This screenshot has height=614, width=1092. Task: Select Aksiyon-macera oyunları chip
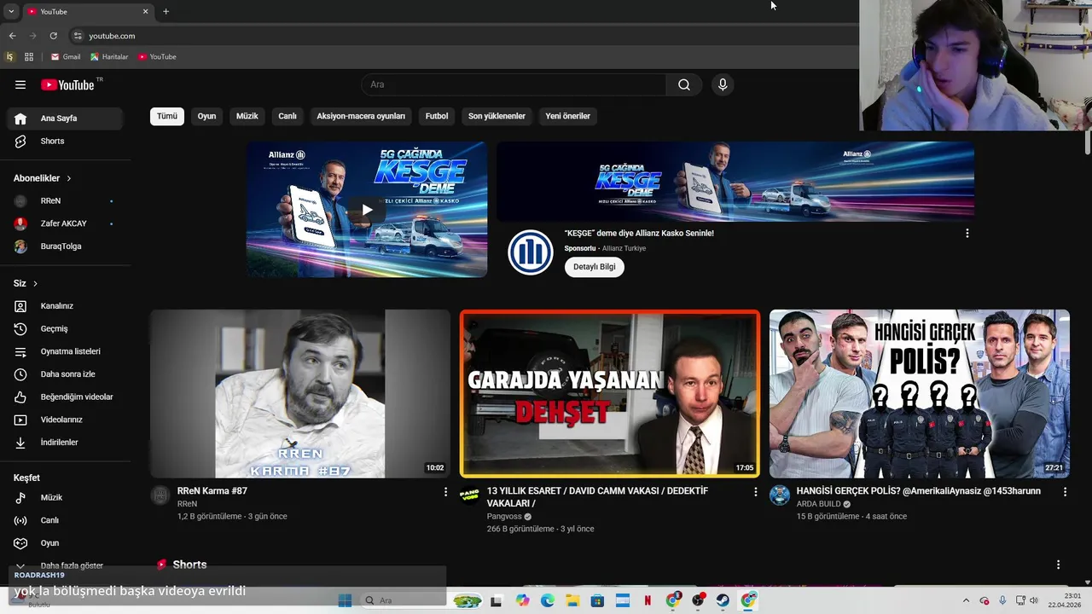pyautogui.click(x=361, y=116)
